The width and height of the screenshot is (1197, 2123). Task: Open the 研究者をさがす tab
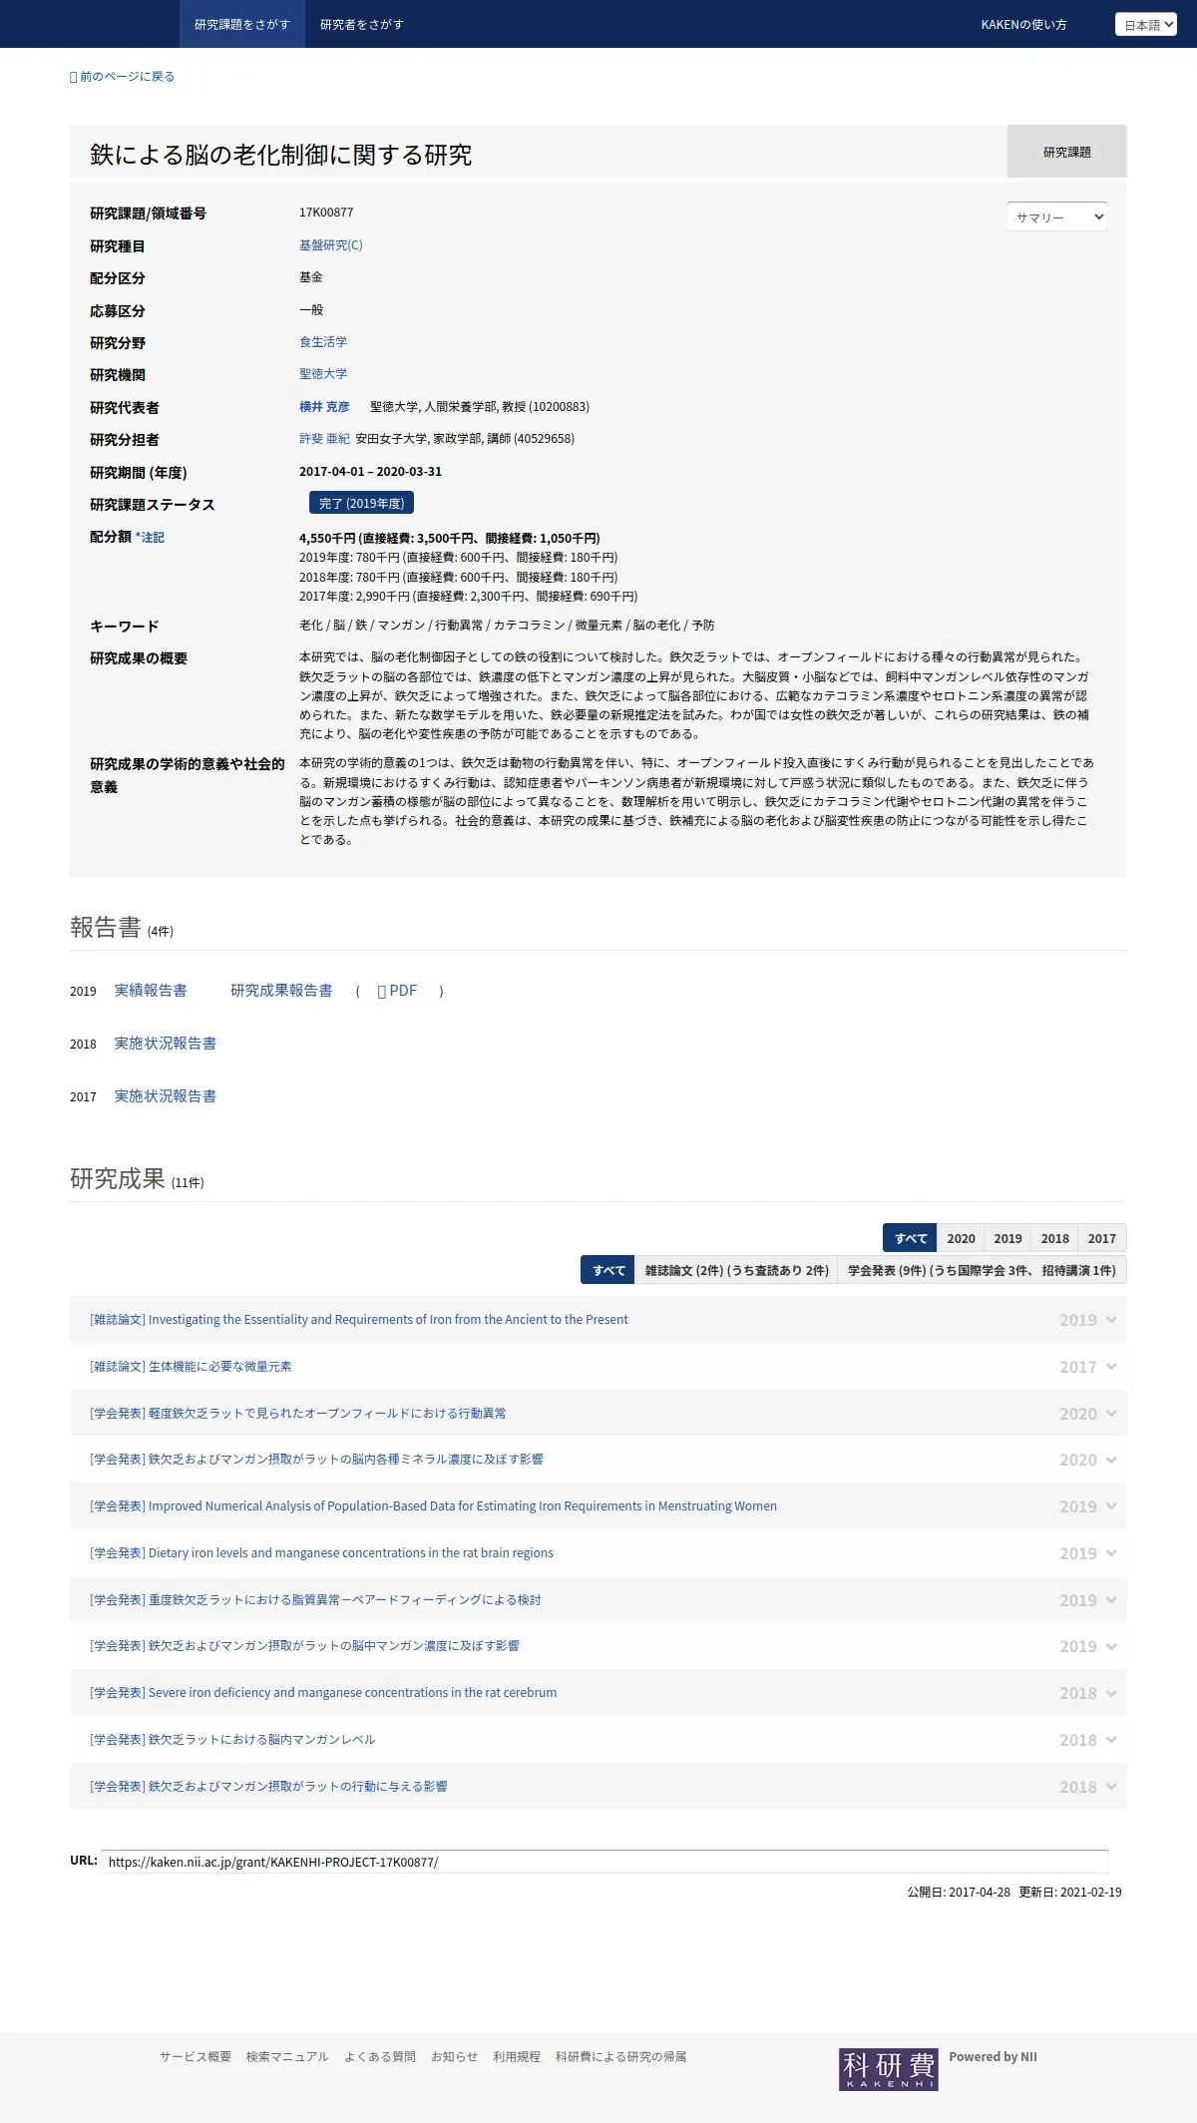(362, 24)
